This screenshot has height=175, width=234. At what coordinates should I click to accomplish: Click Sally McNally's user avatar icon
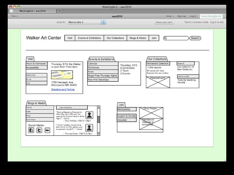tap(89, 115)
